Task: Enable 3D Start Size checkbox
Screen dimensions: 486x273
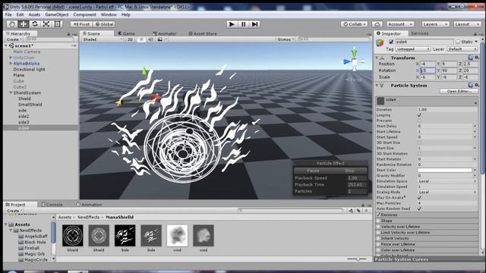Action: (419, 143)
